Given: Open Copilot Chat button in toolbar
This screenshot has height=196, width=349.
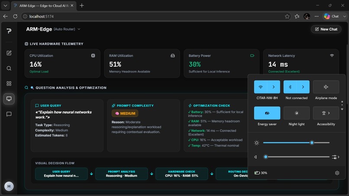Looking at the screenshot, I should (x=331, y=16).
